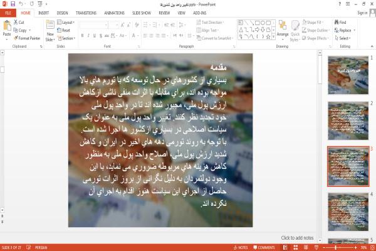The width and height of the screenshot is (376, 251).
Task: Select slide 2 thumbnail
Action: point(348,121)
